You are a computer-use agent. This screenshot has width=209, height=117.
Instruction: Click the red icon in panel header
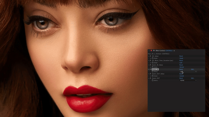[151, 50]
